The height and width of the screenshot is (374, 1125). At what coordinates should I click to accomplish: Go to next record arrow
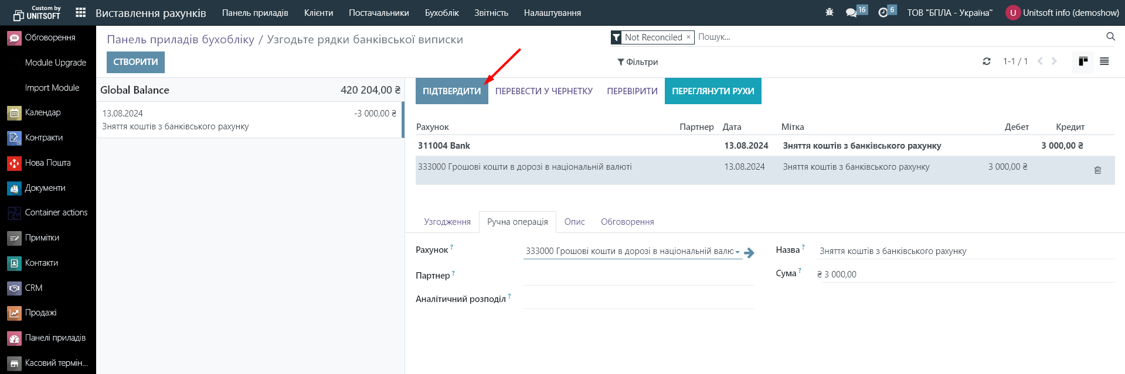pos(1054,61)
